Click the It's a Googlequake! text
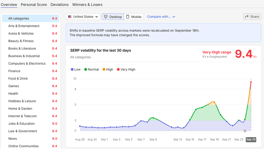264x149 pixels. pos(215,57)
